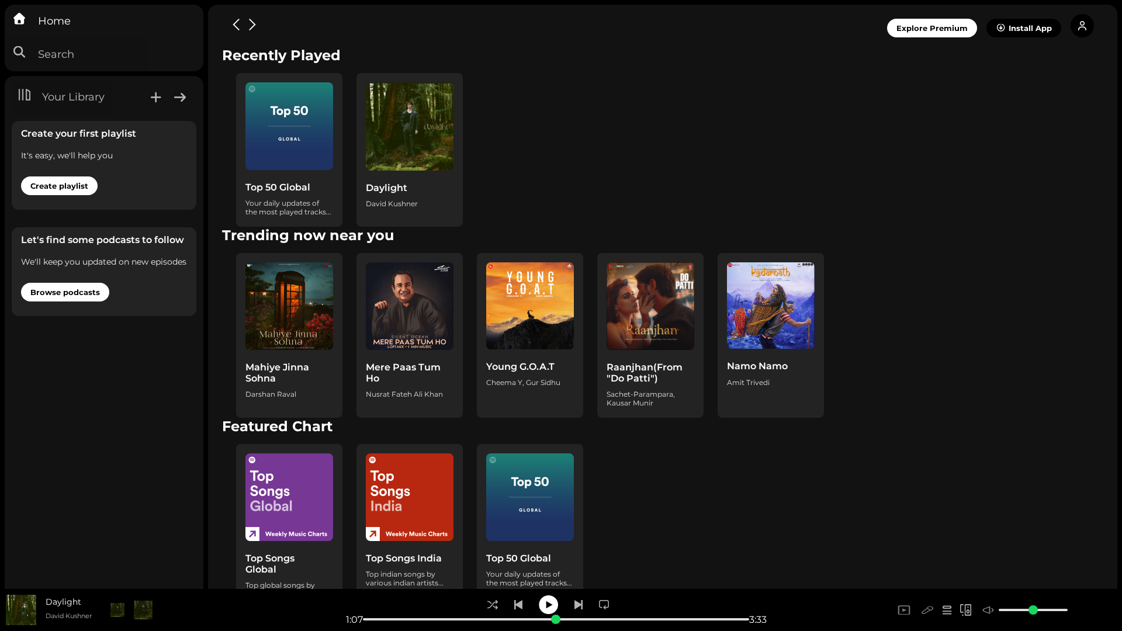Expand Your Library with arrow icon
1122x631 pixels.
[x=180, y=98]
